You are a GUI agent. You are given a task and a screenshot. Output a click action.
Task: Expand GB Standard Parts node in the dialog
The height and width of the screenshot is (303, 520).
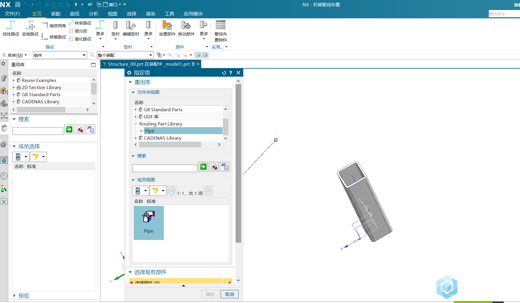coord(136,109)
